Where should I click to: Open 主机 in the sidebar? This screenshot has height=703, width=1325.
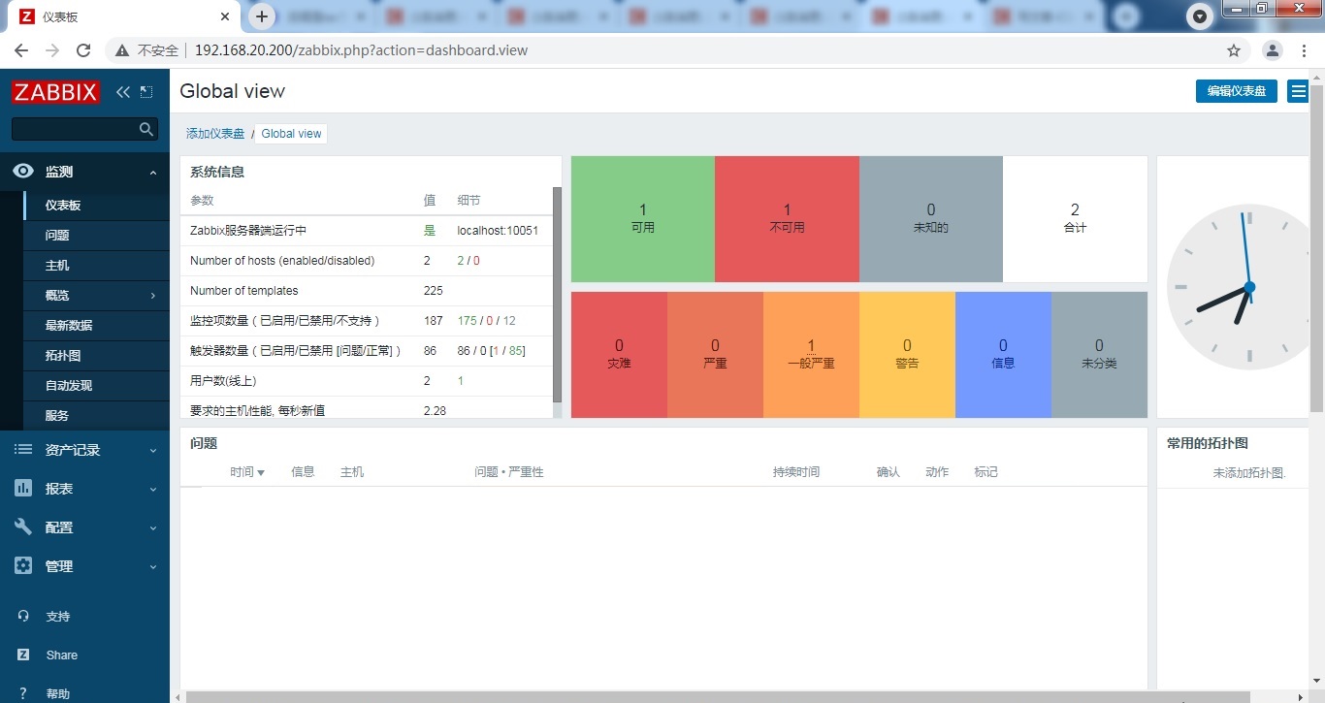pos(96,266)
